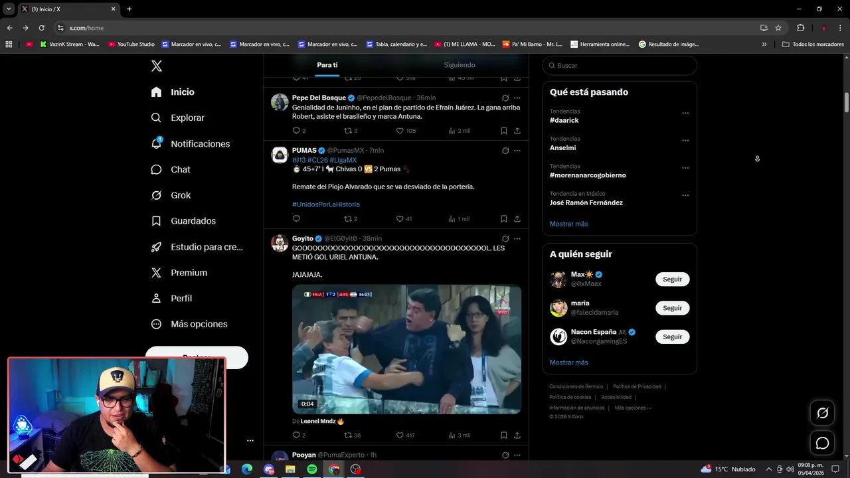Bookmark this page with the star icon

[x=778, y=28]
